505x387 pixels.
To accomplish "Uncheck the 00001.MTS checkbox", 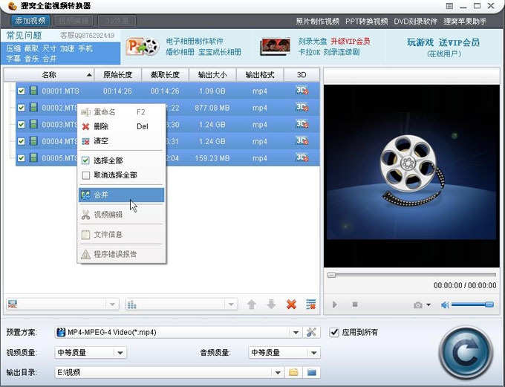I will [22, 91].
